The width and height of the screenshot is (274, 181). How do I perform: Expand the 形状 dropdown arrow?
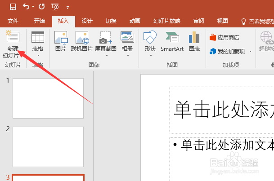(151, 56)
